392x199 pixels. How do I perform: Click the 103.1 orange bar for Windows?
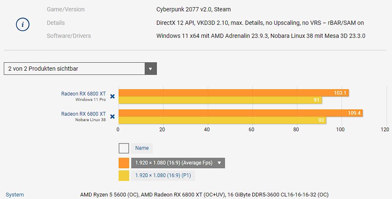click(x=233, y=93)
